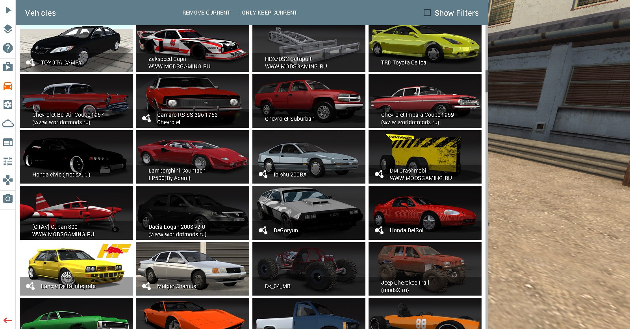Click configurations icon on Honda DelSol tile
This screenshot has height=329, width=630.
379,230
